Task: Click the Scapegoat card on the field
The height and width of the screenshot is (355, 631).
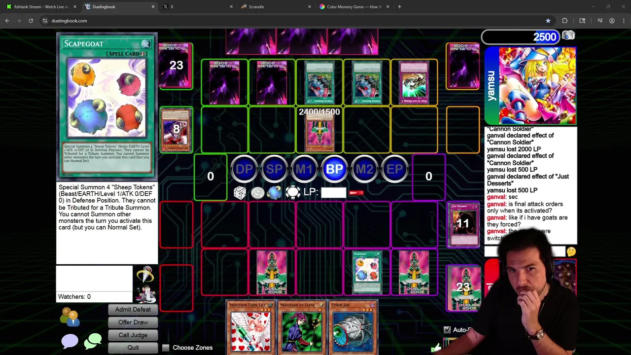Action: tap(367, 272)
